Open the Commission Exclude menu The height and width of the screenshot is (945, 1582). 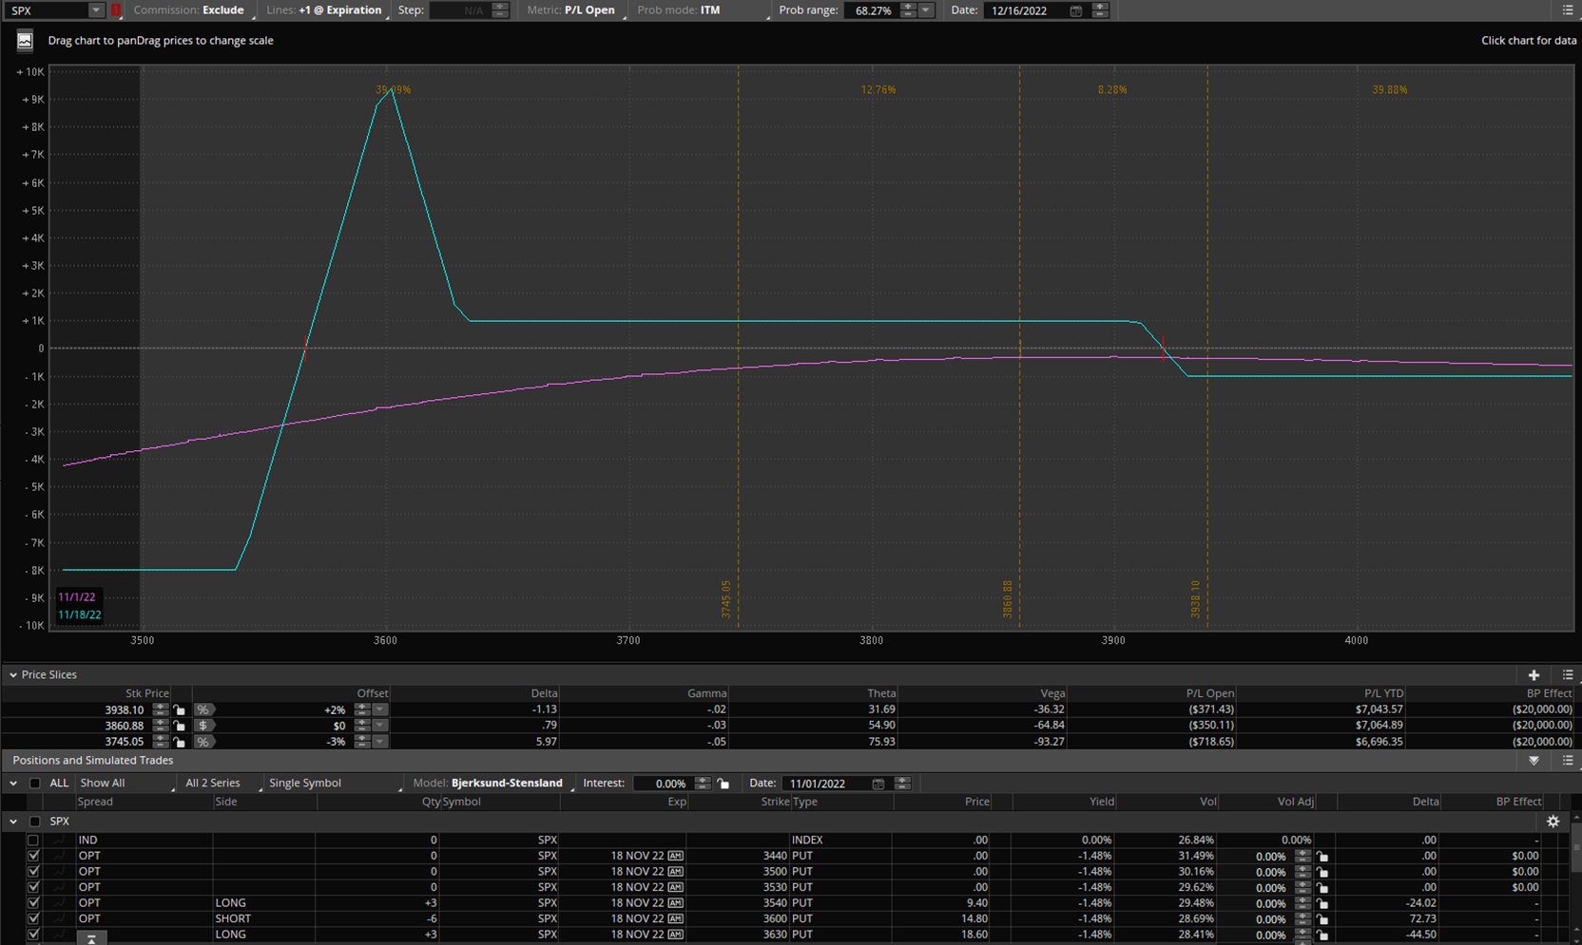point(222,10)
